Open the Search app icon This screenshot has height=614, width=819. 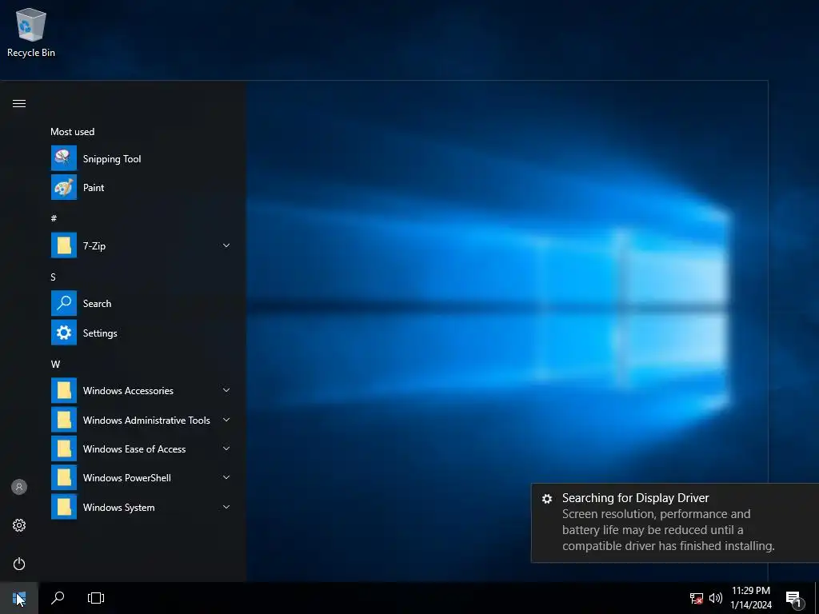pyautogui.click(x=64, y=303)
